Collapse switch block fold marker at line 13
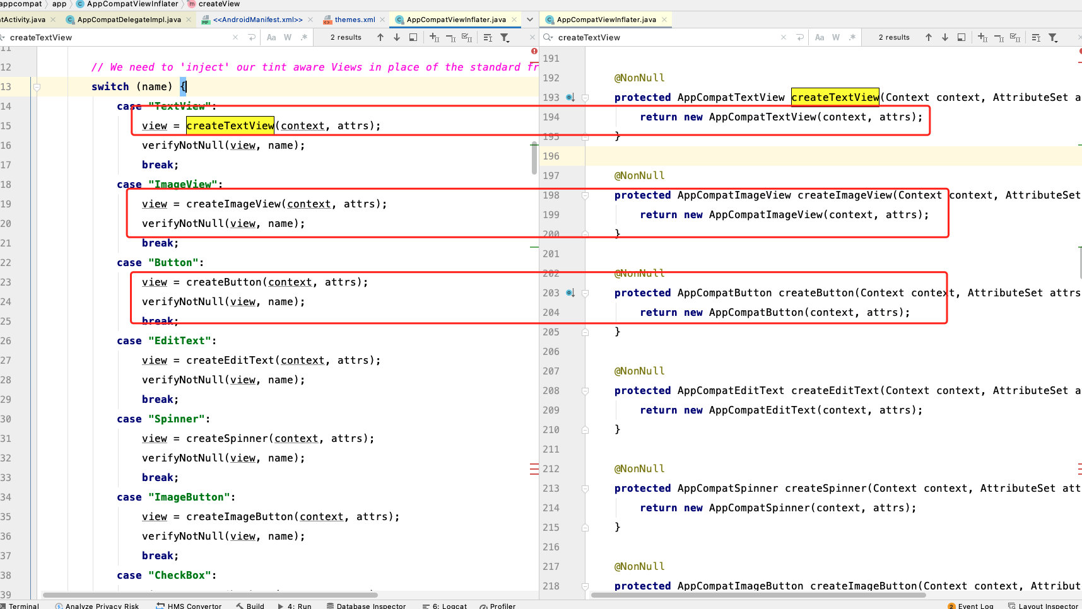The image size is (1082, 609). coord(37,87)
